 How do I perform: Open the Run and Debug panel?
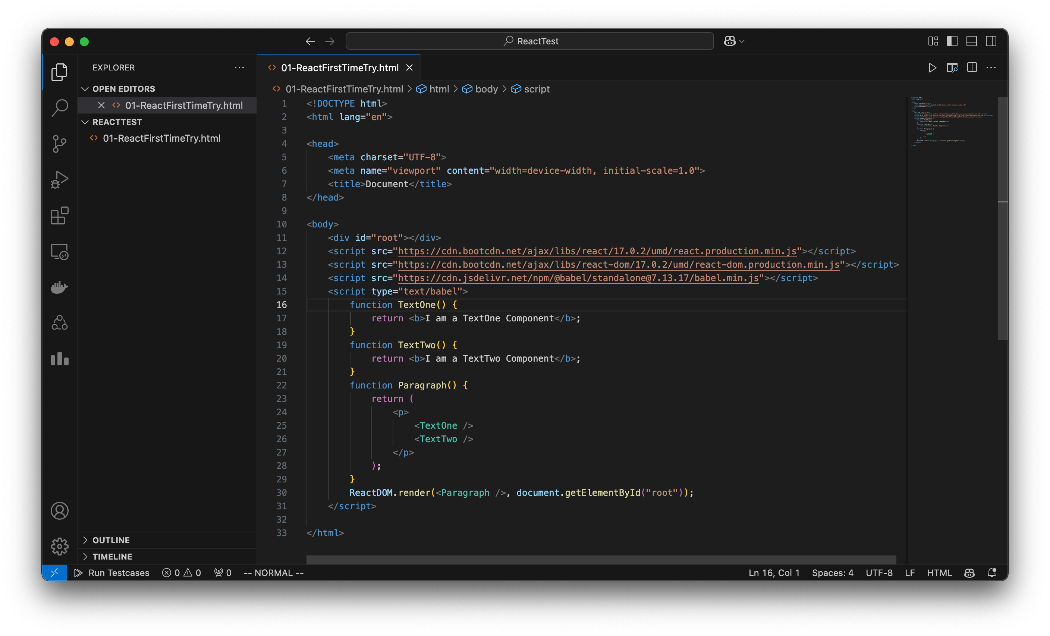pos(59,179)
